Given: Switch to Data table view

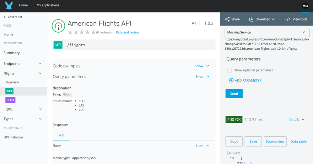Looking at the screenshot, I should (298, 141).
